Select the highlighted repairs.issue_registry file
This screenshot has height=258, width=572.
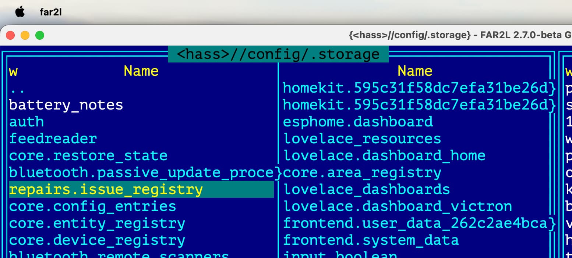tap(141, 189)
